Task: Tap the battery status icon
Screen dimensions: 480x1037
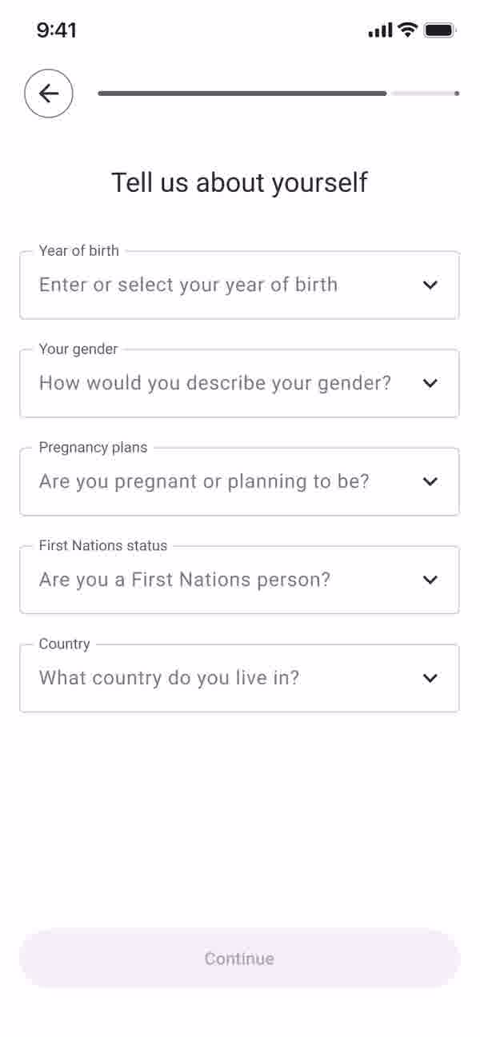Action: pos(440,30)
